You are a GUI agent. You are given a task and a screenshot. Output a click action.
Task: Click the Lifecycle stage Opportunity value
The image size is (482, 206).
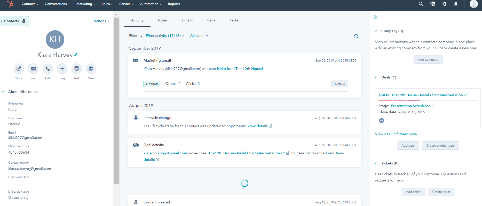pos(18,197)
